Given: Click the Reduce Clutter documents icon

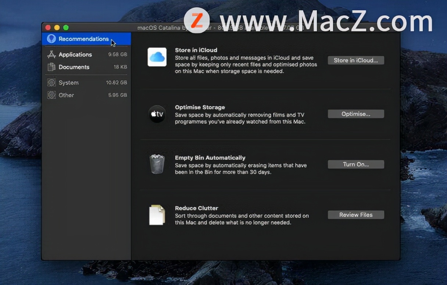Looking at the screenshot, I should [157, 214].
